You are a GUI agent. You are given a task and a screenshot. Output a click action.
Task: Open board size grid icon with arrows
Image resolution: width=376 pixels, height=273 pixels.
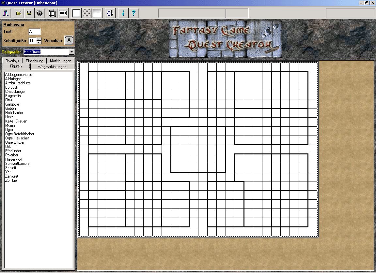[x=53, y=13]
